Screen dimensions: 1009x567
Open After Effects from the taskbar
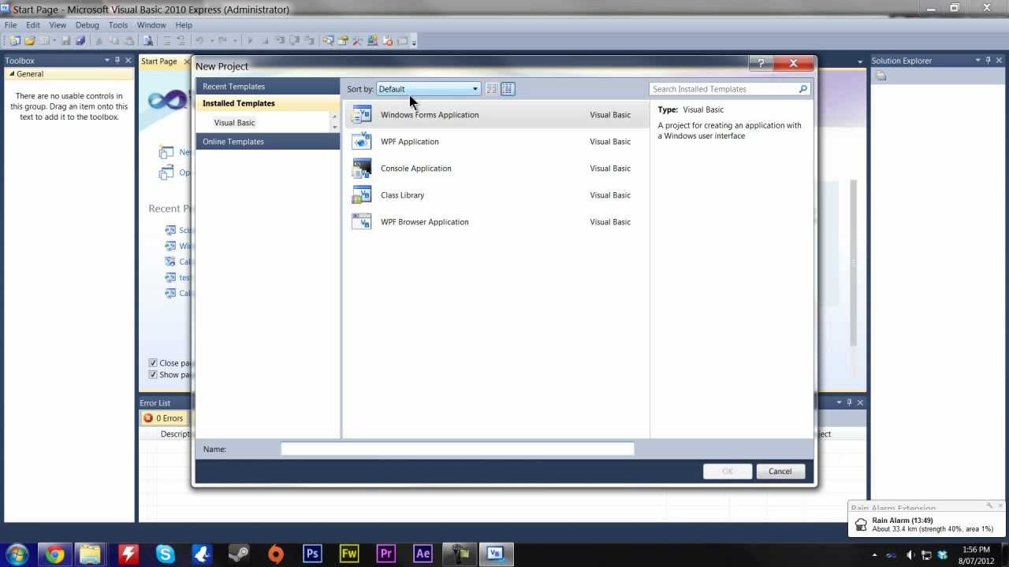(423, 554)
